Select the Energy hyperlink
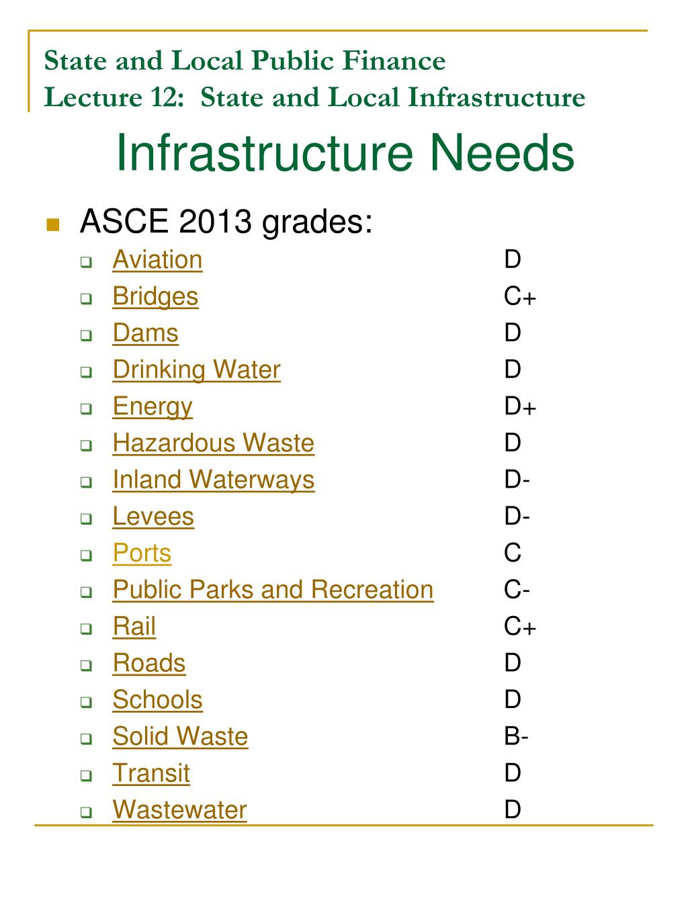Viewport: 688px width, 917px height. coord(153,407)
